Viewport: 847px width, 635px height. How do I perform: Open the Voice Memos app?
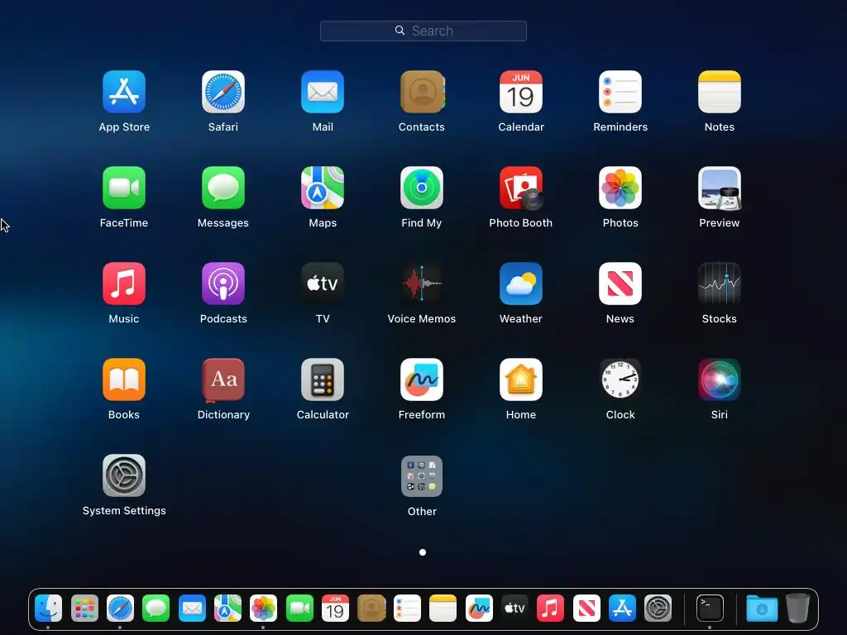coord(422,284)
